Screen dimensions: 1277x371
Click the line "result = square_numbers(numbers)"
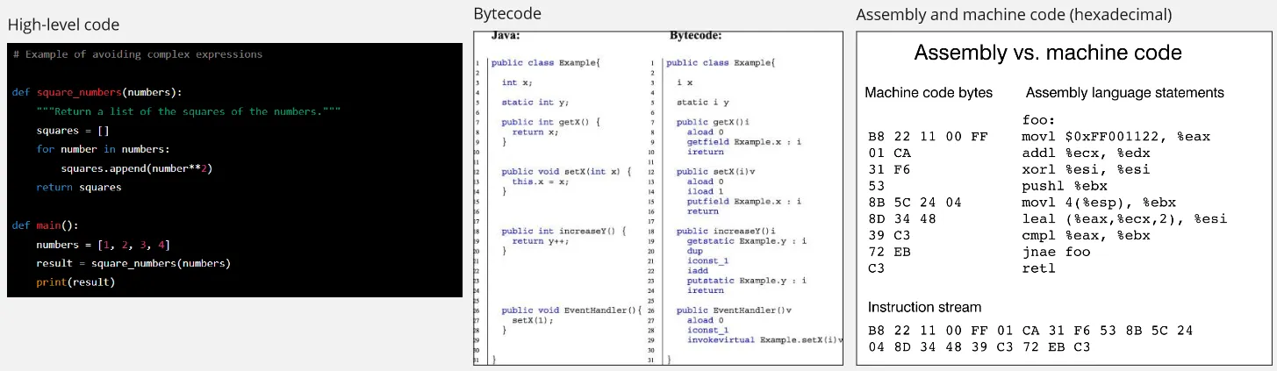tap(133, 263)
